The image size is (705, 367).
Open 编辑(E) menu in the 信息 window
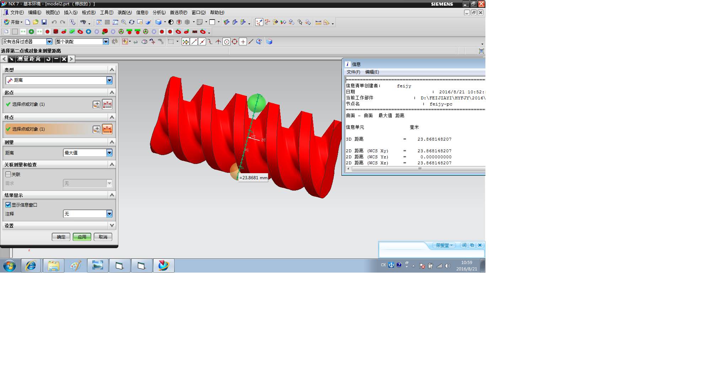pos(372,72)
